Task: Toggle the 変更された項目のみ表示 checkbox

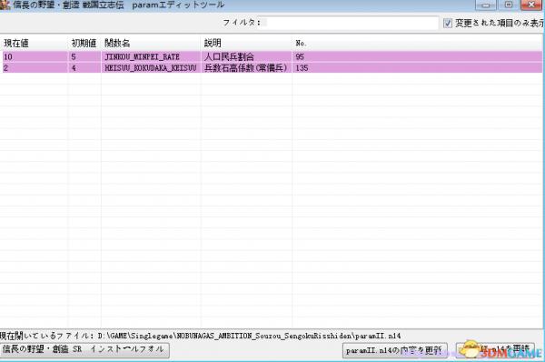Action: click(448, 24)
